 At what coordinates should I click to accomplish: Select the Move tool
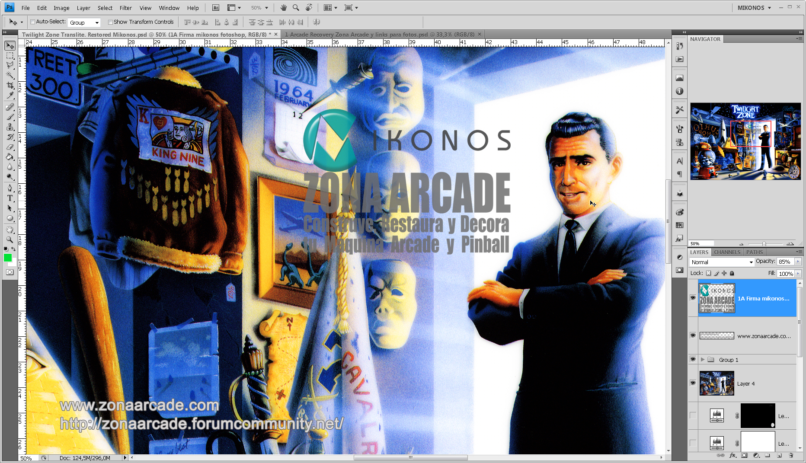pyautogui.click(x=10, y=46)
